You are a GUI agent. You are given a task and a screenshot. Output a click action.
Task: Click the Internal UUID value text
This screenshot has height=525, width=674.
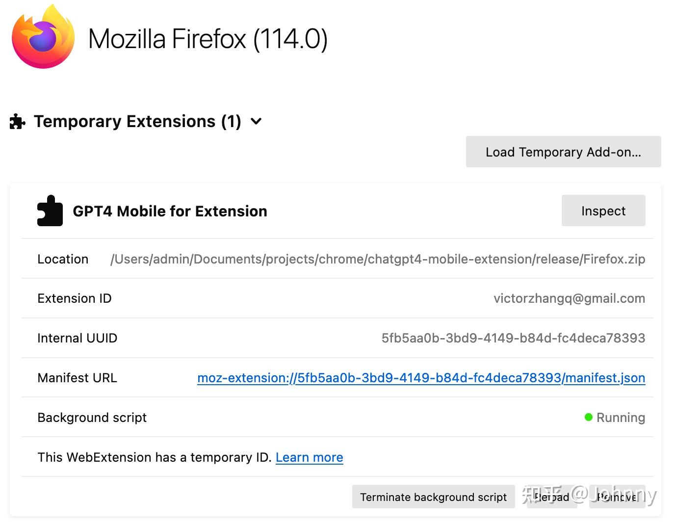coord(513,338)
